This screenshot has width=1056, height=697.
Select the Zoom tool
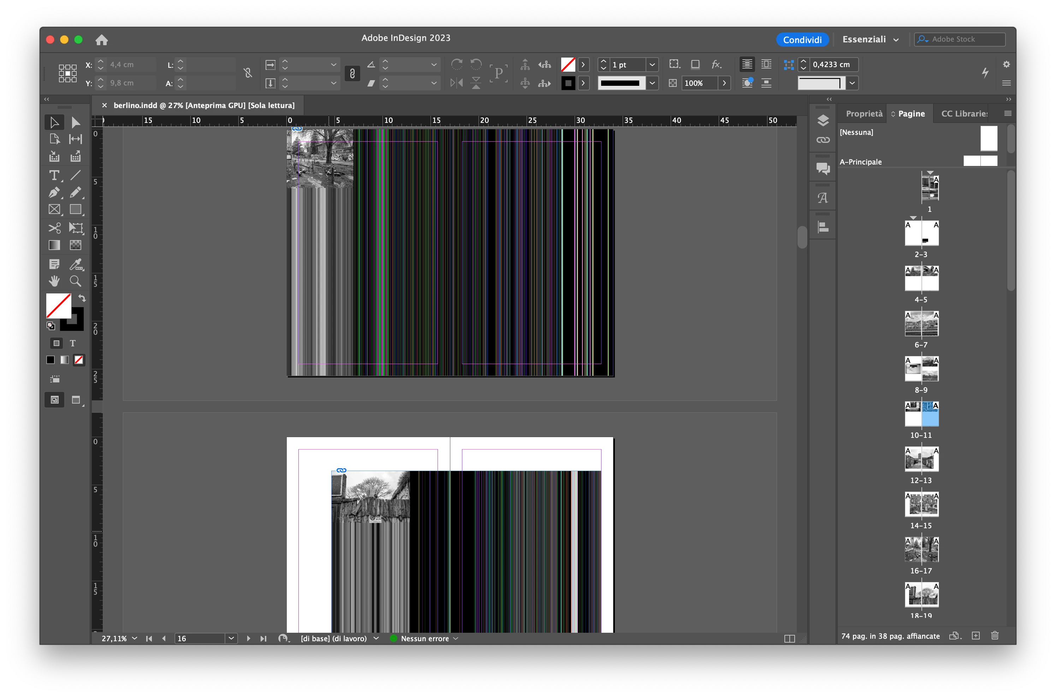coord(76,281)
